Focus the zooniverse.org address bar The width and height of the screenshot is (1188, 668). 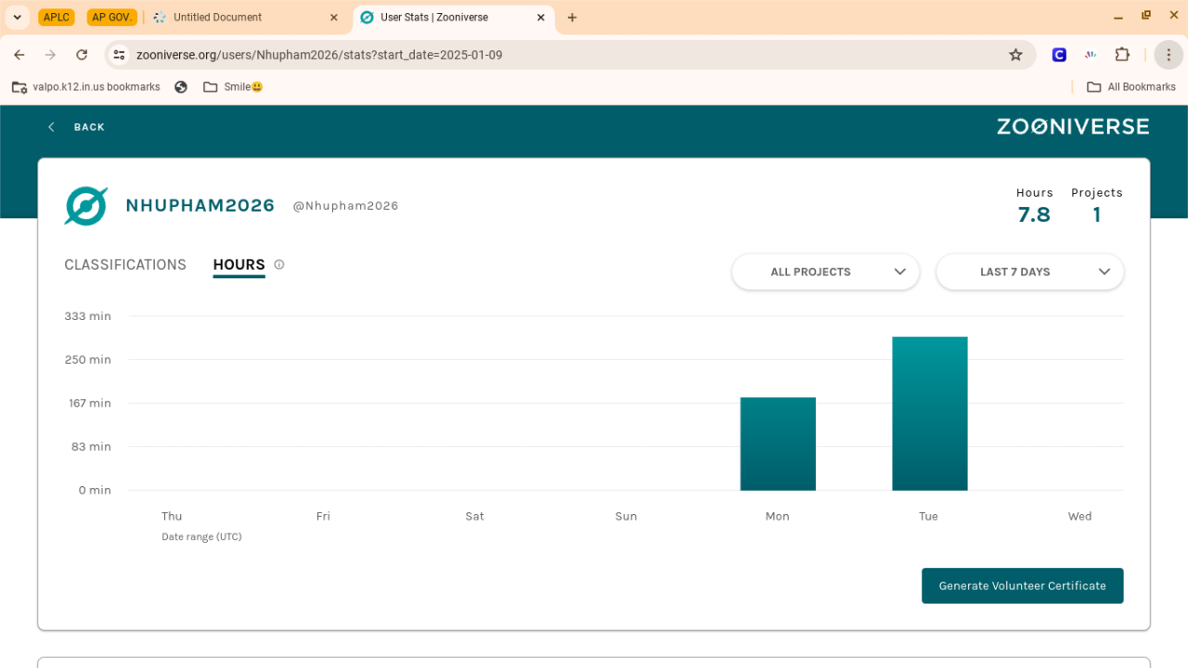[x=568, y=55]
